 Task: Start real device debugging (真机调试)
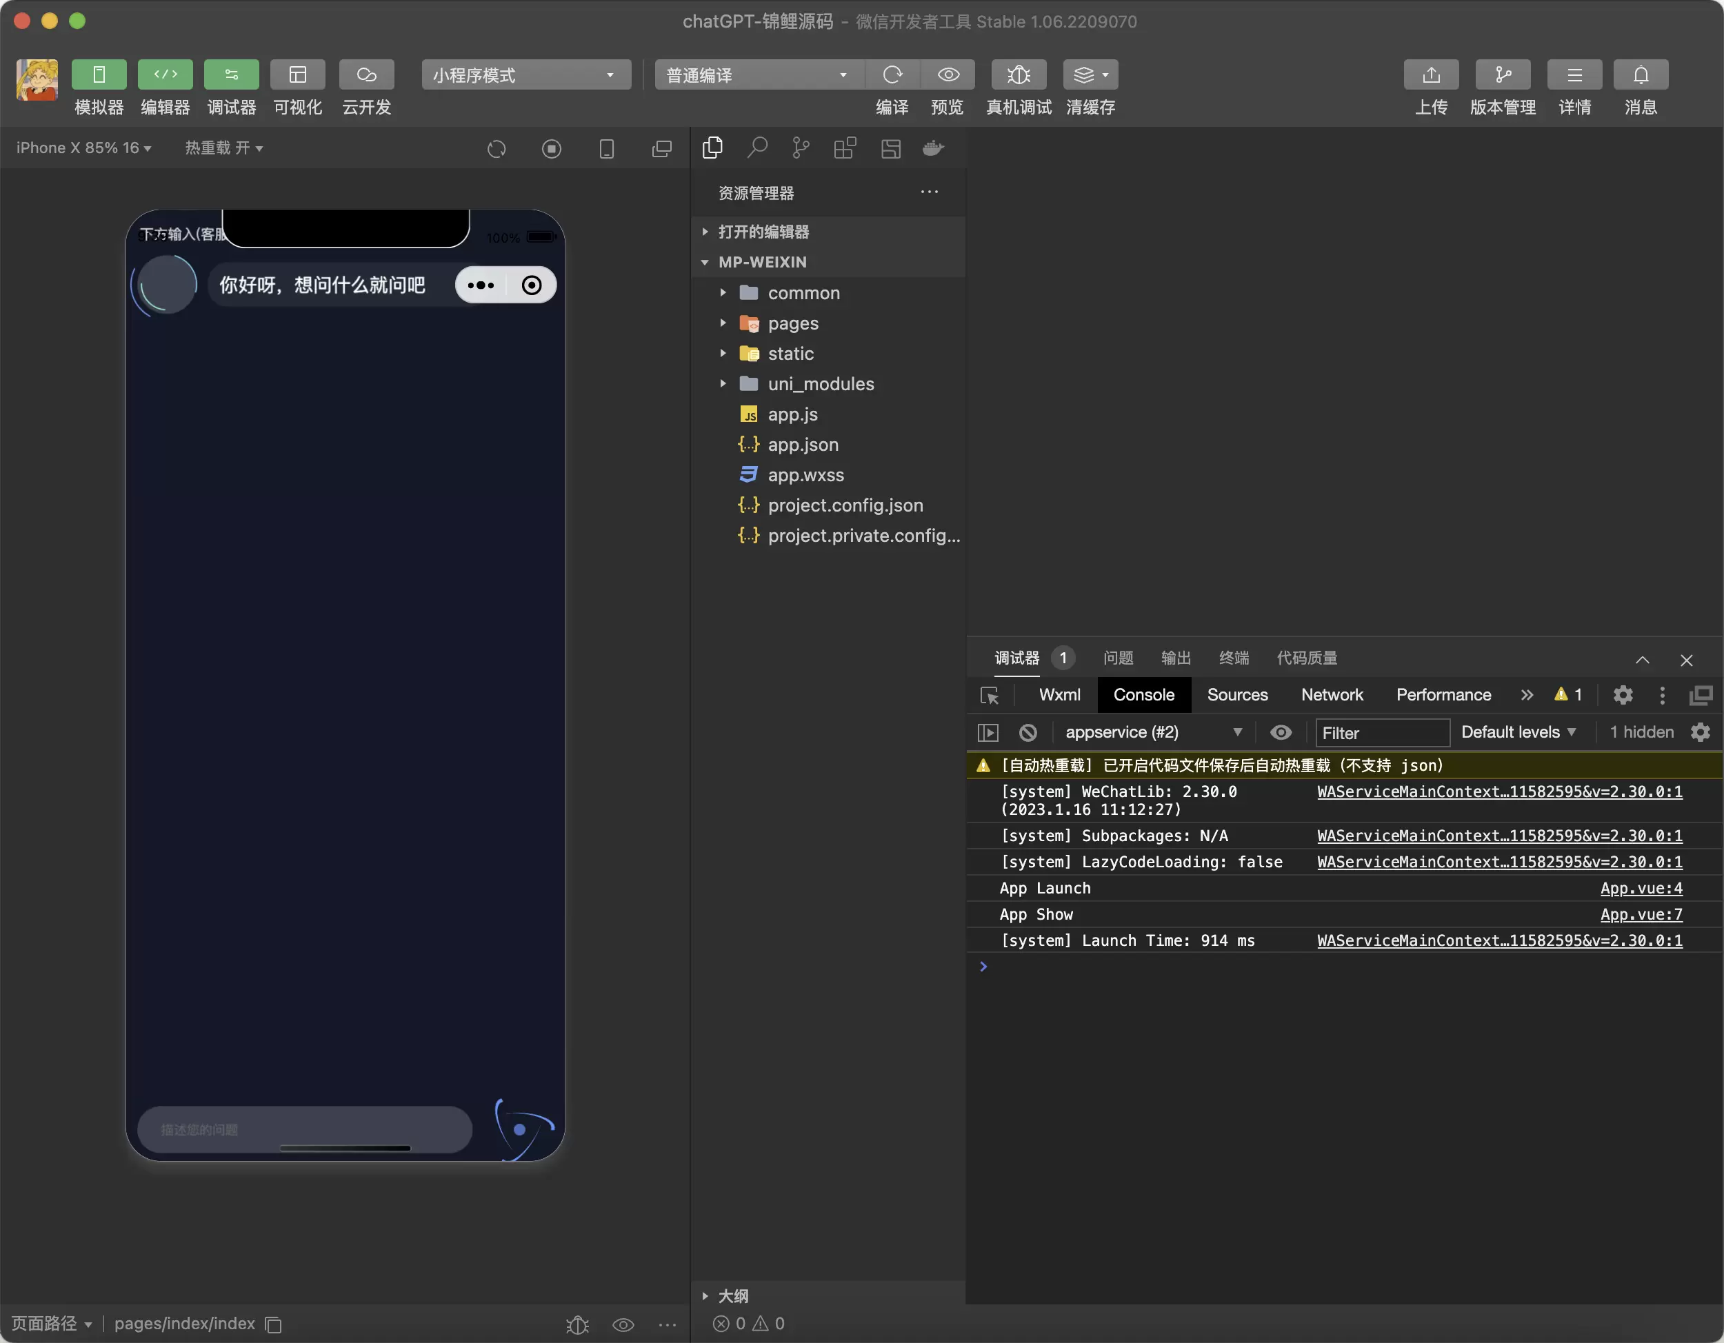[x=1019, y=75]
